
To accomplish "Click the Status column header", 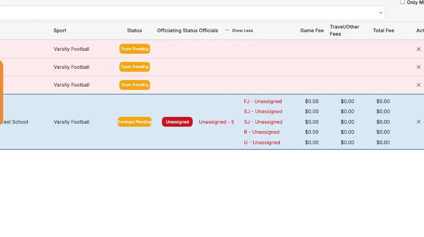I will [x=135, y=31].
